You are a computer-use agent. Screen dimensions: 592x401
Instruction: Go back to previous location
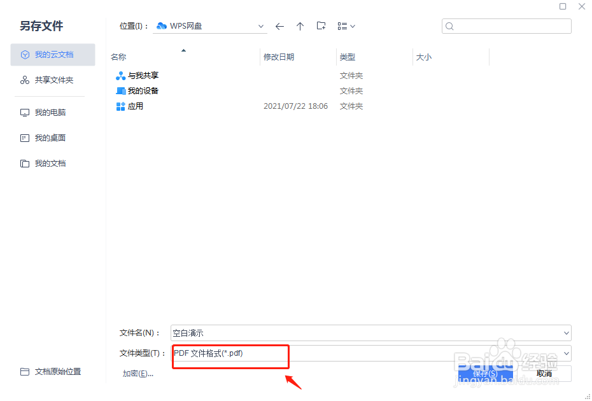[279, 27]
